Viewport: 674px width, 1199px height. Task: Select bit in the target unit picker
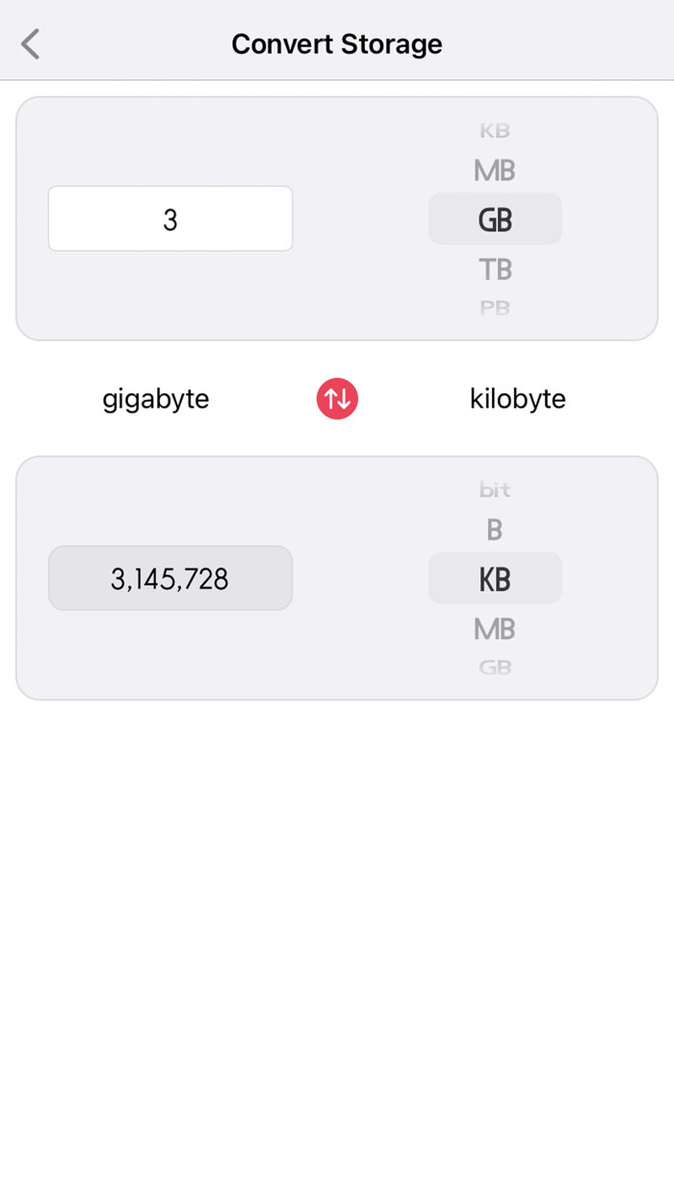[x=495, y=489]
